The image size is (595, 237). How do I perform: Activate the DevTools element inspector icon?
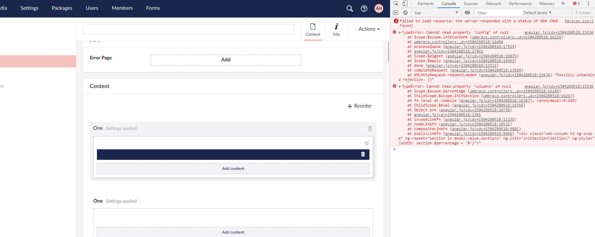396,4
